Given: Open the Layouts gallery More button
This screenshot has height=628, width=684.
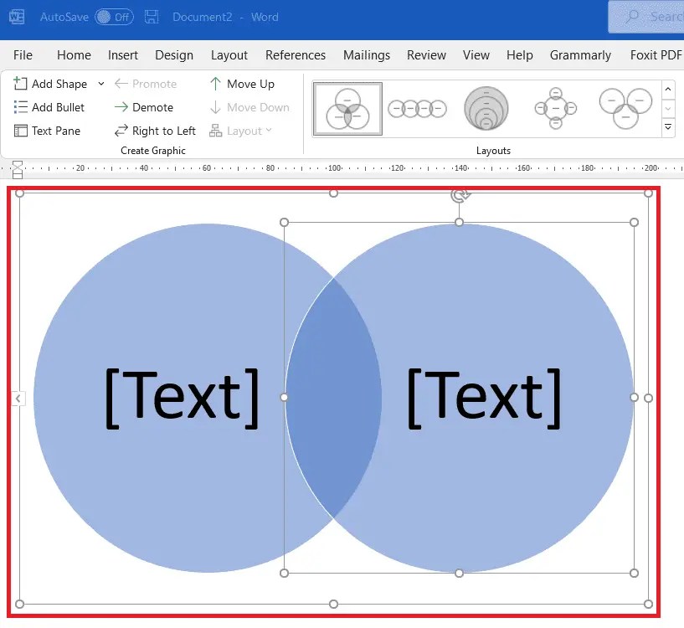Looking at the screenshot, I should click(x=667, y=126).
